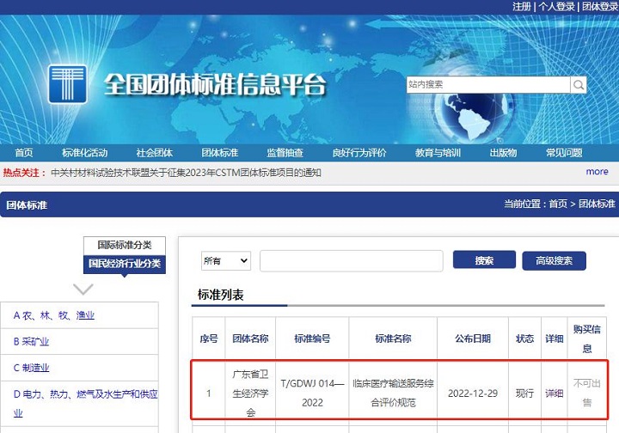Select D 电力、热力、燃气 category
The width and height of the screenshot is (619, 433).
(x=86, y=404)
